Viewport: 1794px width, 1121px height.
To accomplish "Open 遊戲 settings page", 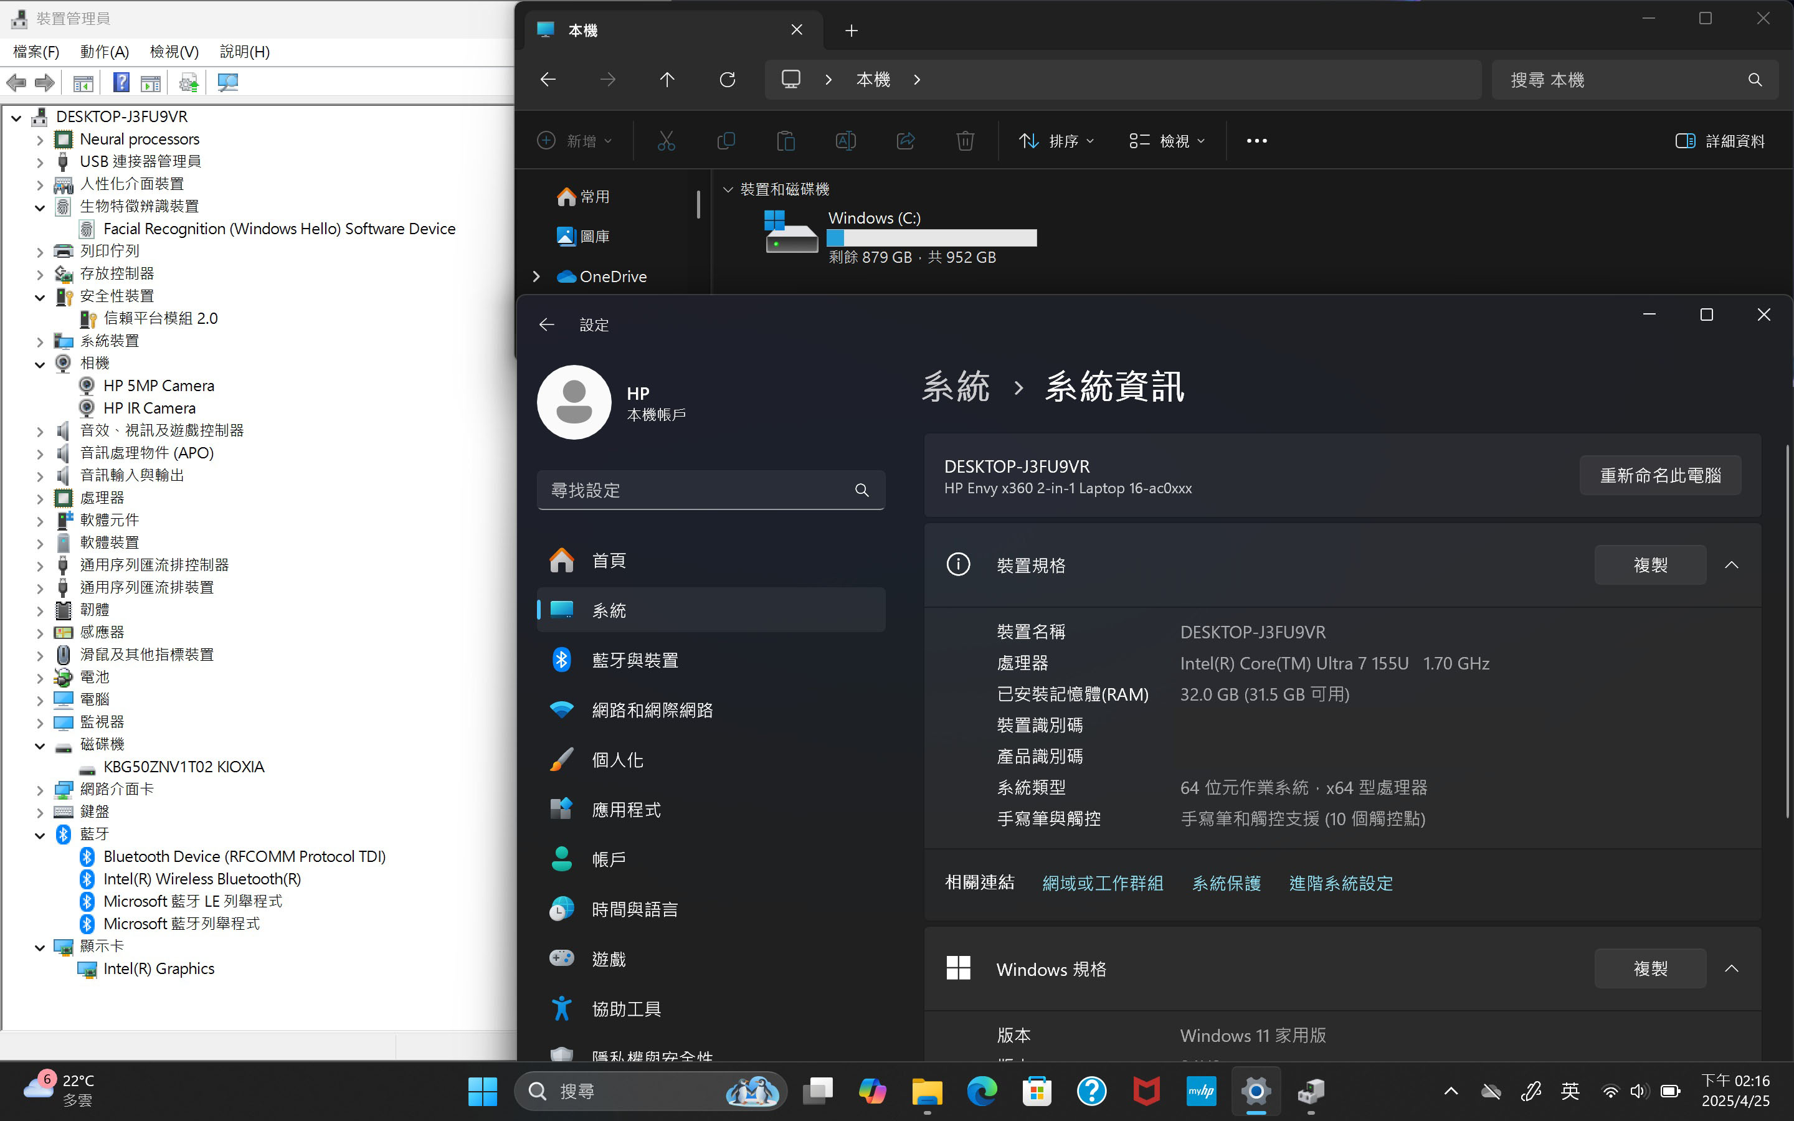I will coord(710,958).
